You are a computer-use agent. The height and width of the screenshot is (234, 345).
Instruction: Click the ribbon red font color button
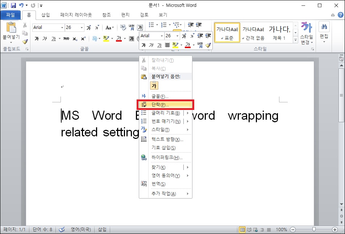(x=119, y=39)
